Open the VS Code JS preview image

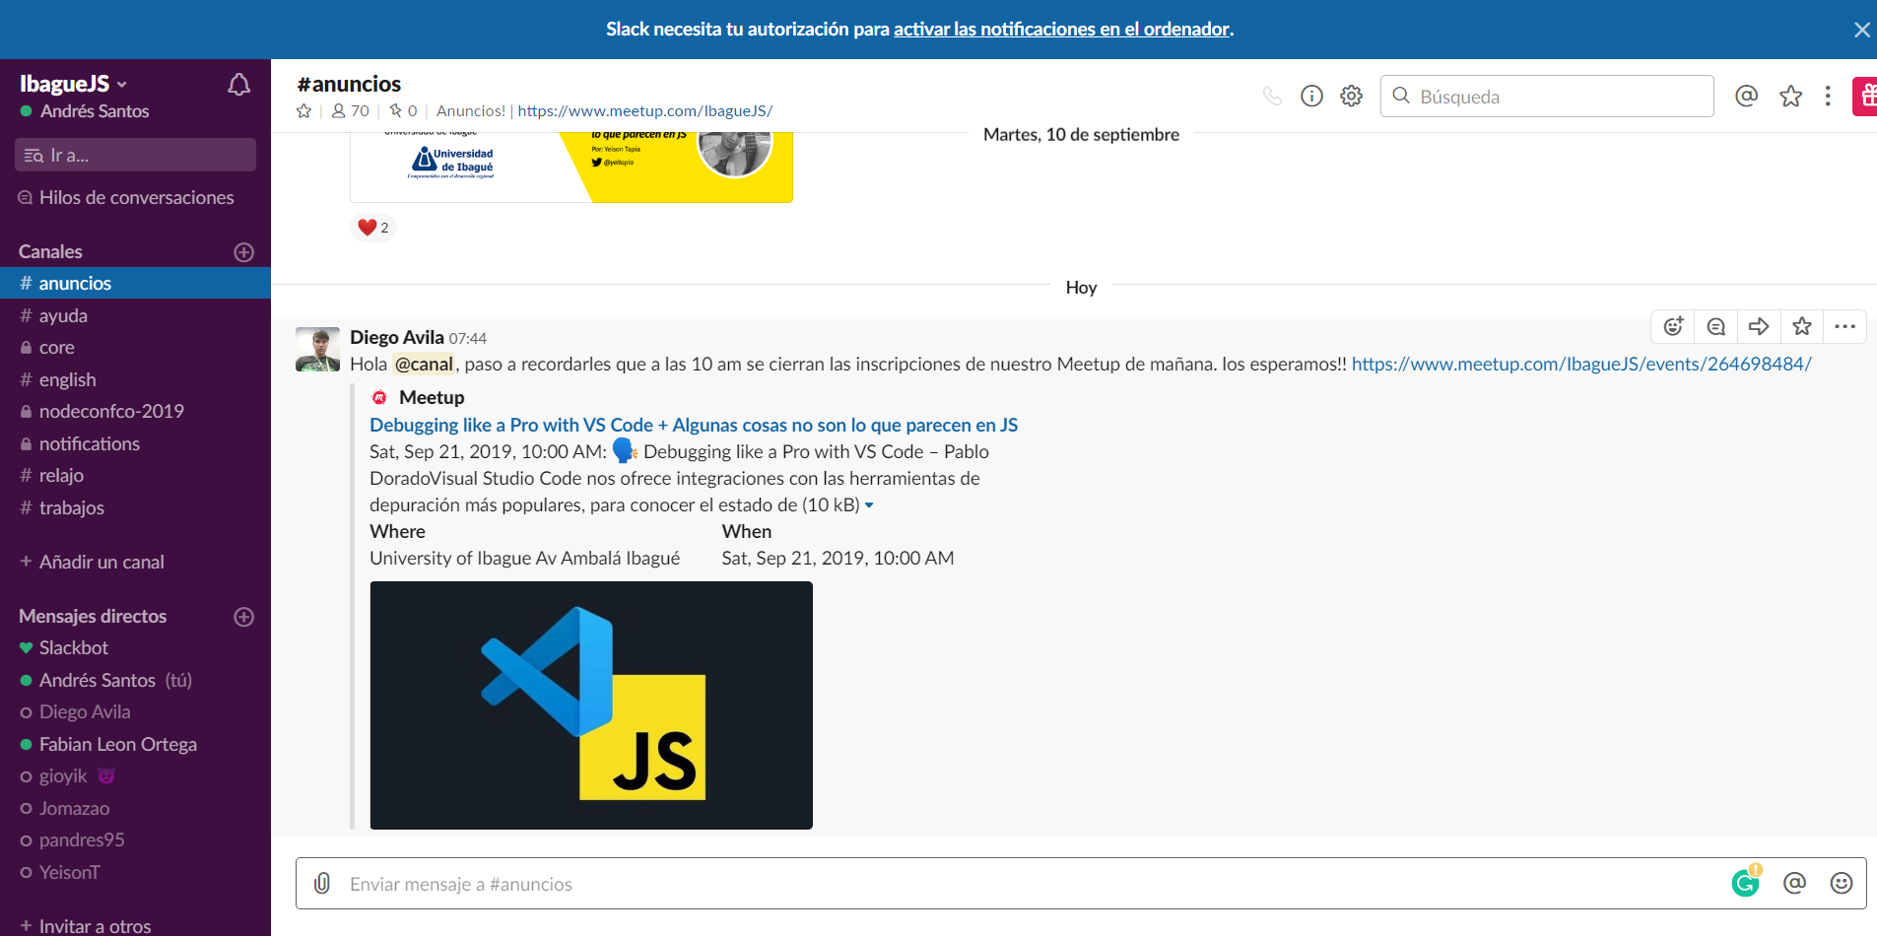(591, 705)
